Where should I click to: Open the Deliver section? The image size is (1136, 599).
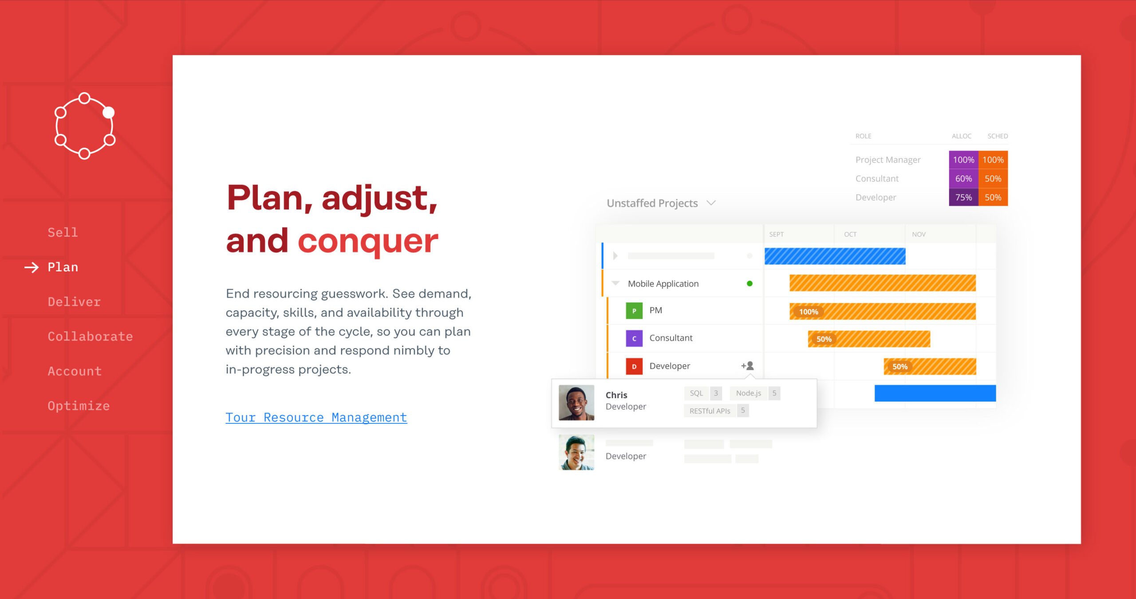click(75, 301)
